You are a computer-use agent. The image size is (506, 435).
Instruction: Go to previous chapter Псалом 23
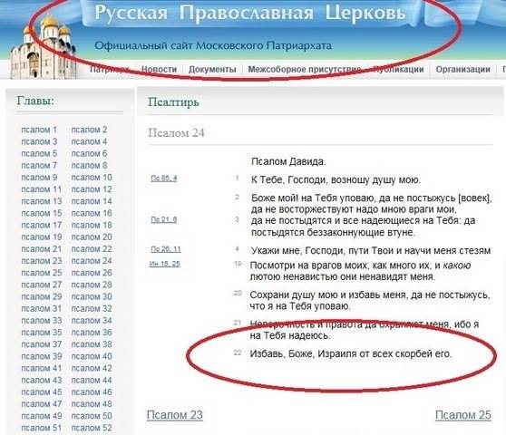[175, 415]
